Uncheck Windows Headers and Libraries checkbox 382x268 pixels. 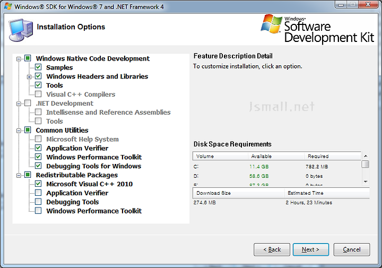click(x=38, y=76)
